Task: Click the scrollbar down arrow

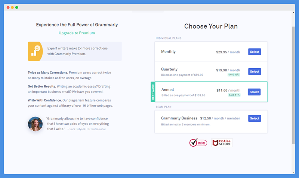Action: point(293,172)
